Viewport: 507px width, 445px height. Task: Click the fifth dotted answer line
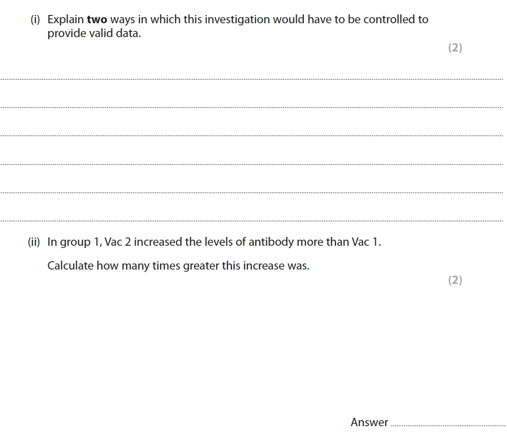point(252,192)
